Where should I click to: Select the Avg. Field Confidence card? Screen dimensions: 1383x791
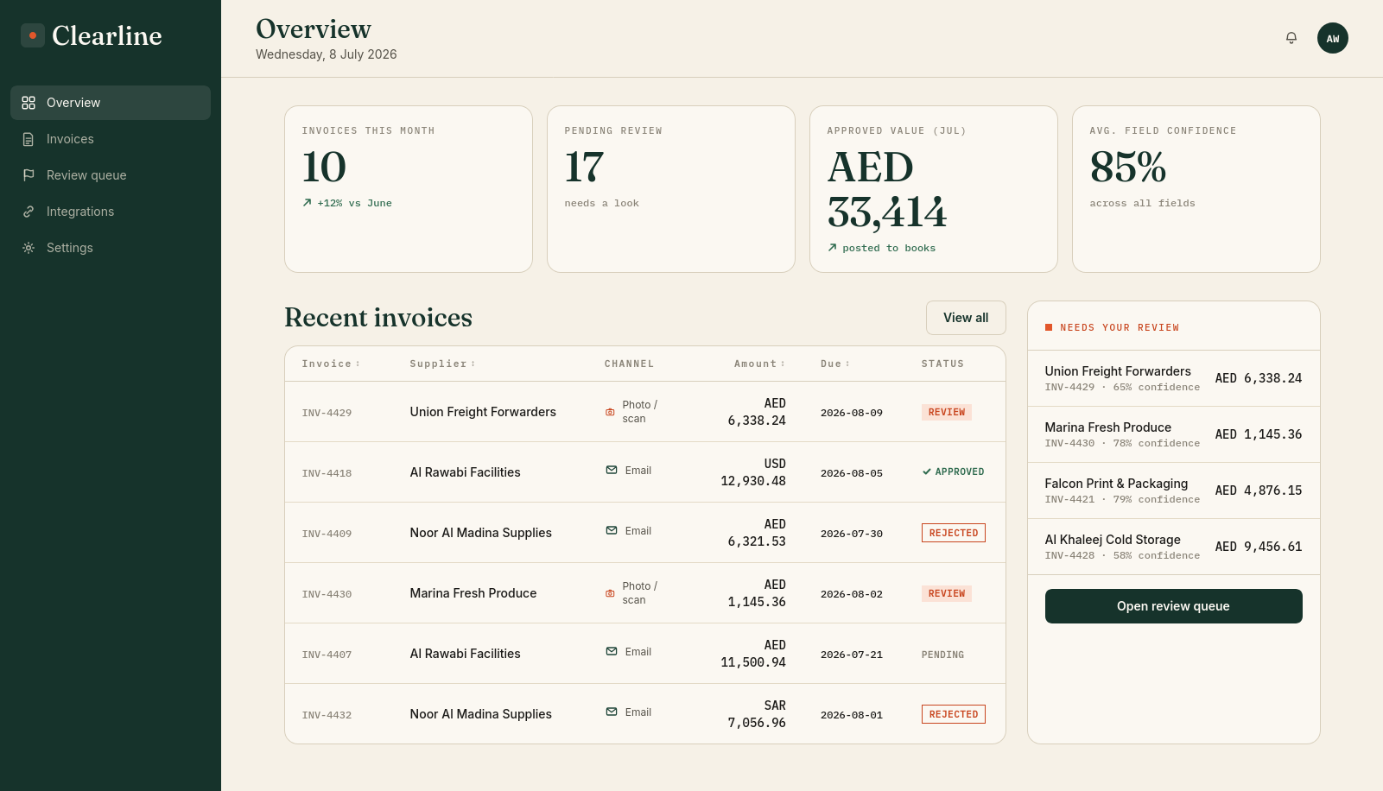click(x=1196, y=189)
